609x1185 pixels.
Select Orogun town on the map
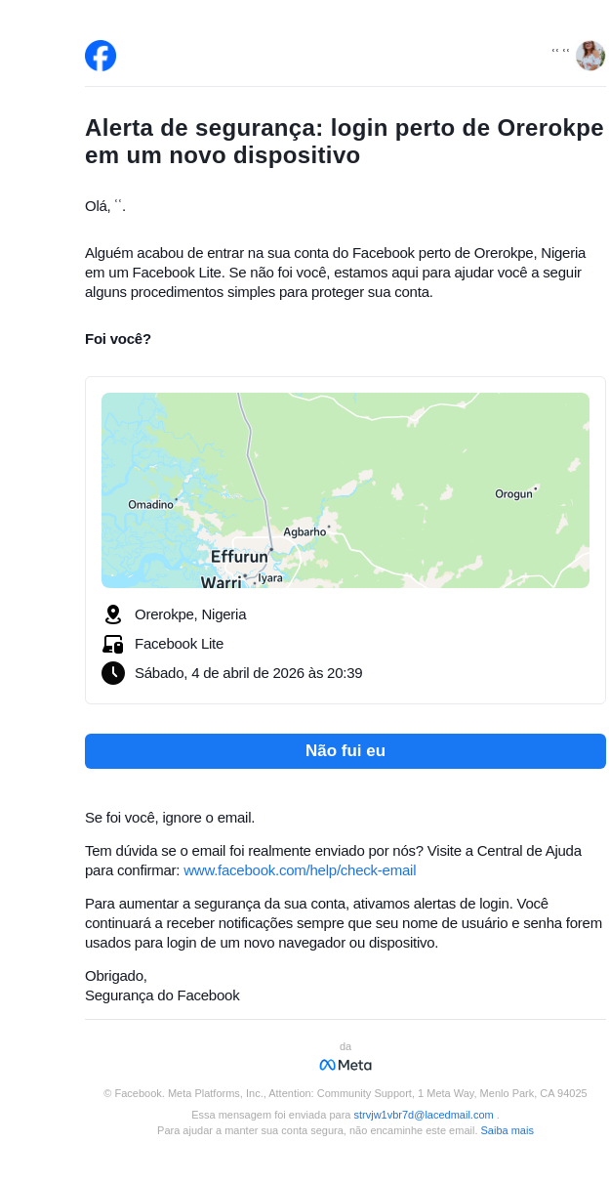pyautogui.click(x=514, y=493)
